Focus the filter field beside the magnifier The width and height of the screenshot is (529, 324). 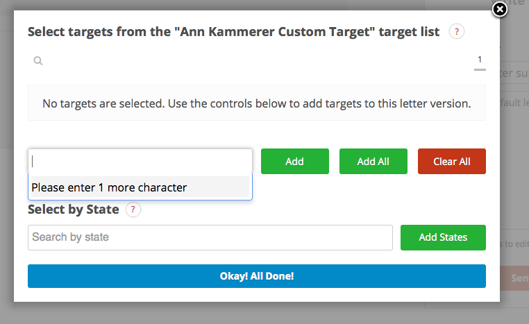256,60
